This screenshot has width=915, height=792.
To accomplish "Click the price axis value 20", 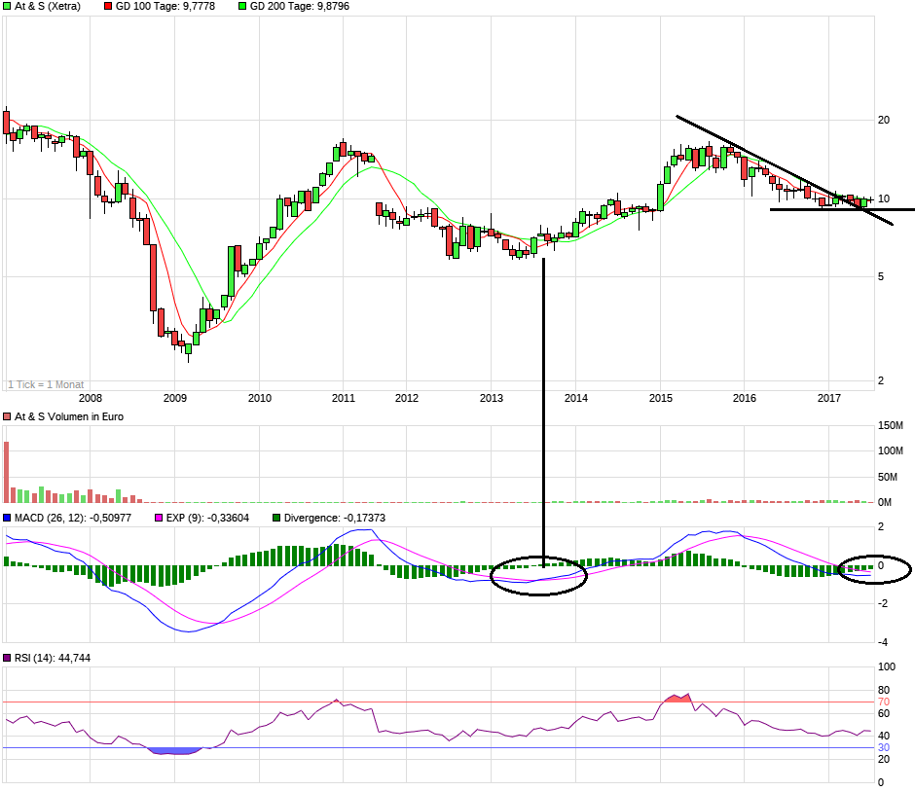I will click(x=884, y=120).
